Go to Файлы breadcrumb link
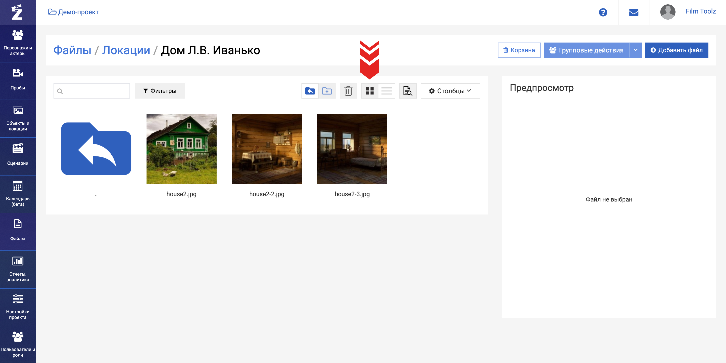726x363 pixels. tap(72, 50)
